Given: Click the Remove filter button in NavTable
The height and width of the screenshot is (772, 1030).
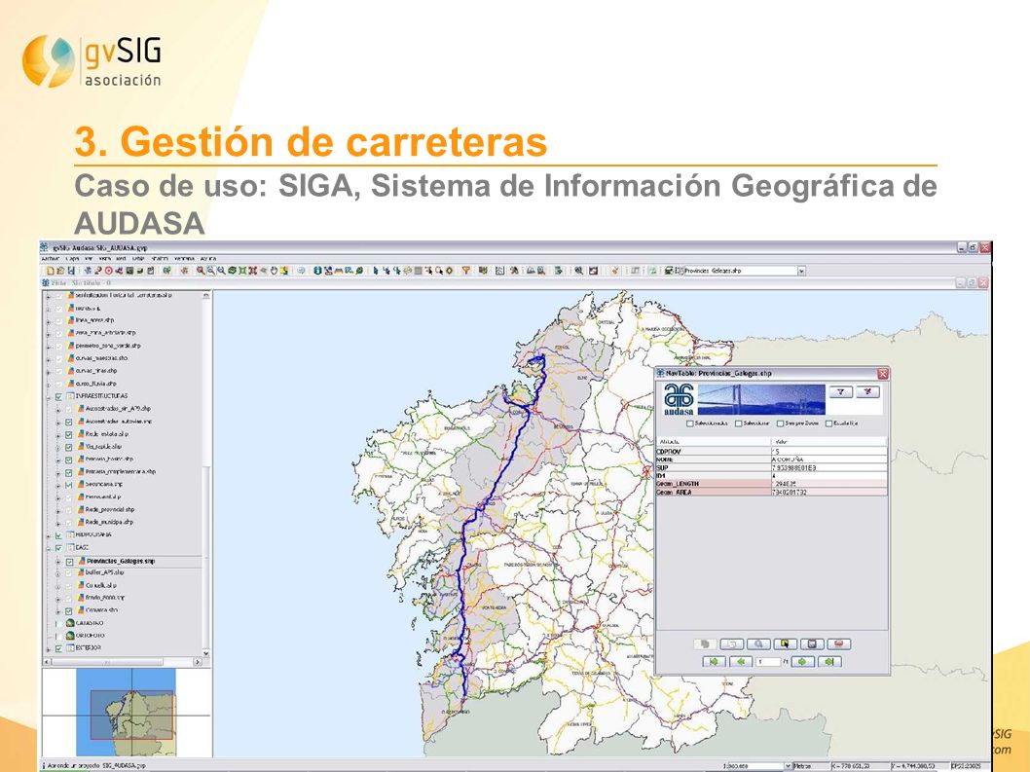Looking at the screenshot, I should pos(867,391).
